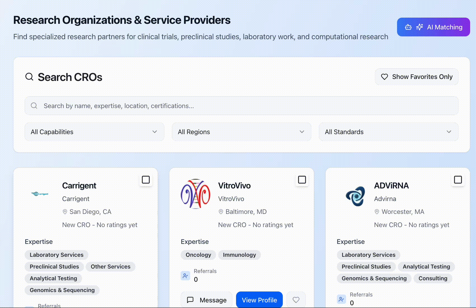Click the Carrigent logo image
The width and height of the screenshot is (476, 308).
click(x=40, y=194)
